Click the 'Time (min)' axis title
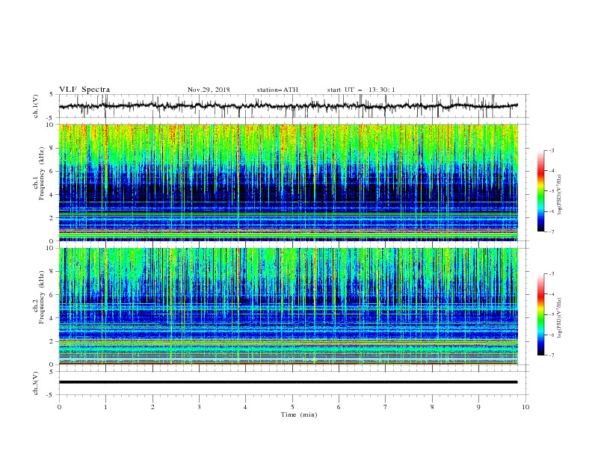Image resolution: width=592 pixels, height=457 pixels. [299, 414]
